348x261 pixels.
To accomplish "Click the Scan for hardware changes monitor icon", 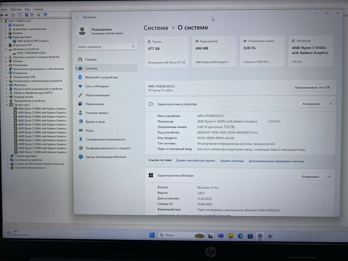I will click(45, 15).
